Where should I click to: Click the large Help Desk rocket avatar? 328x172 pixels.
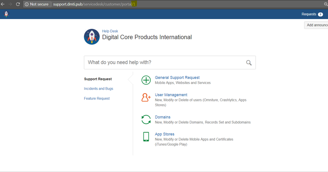tap(92, 37)
